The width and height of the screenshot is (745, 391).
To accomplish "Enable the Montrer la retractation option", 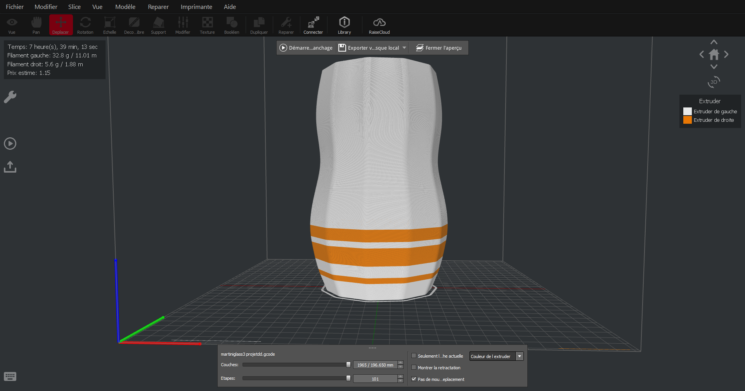I will tap(414, 367).
